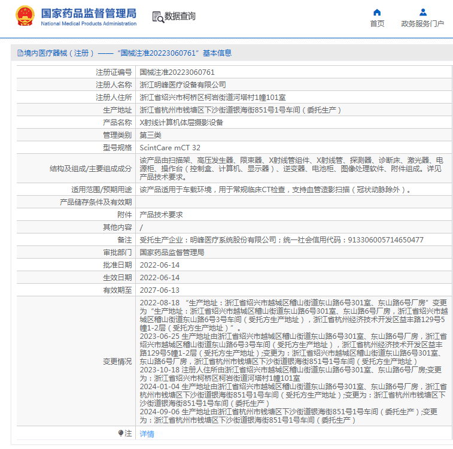453x449 pixels.
Task: Select product name X射线计算机体层摄影设备
Action: tap(181, 123)
